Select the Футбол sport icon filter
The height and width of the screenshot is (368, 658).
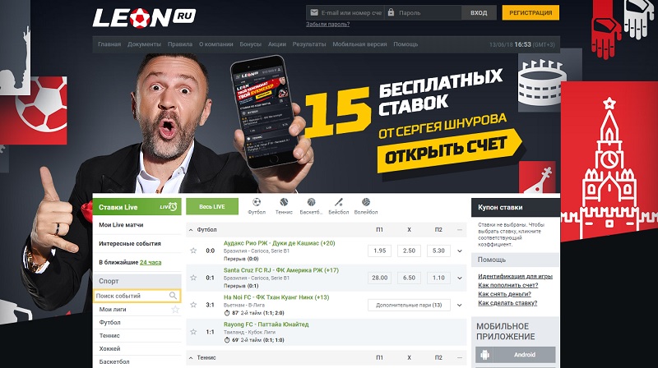pyautogui.click(x=257, y=206)
